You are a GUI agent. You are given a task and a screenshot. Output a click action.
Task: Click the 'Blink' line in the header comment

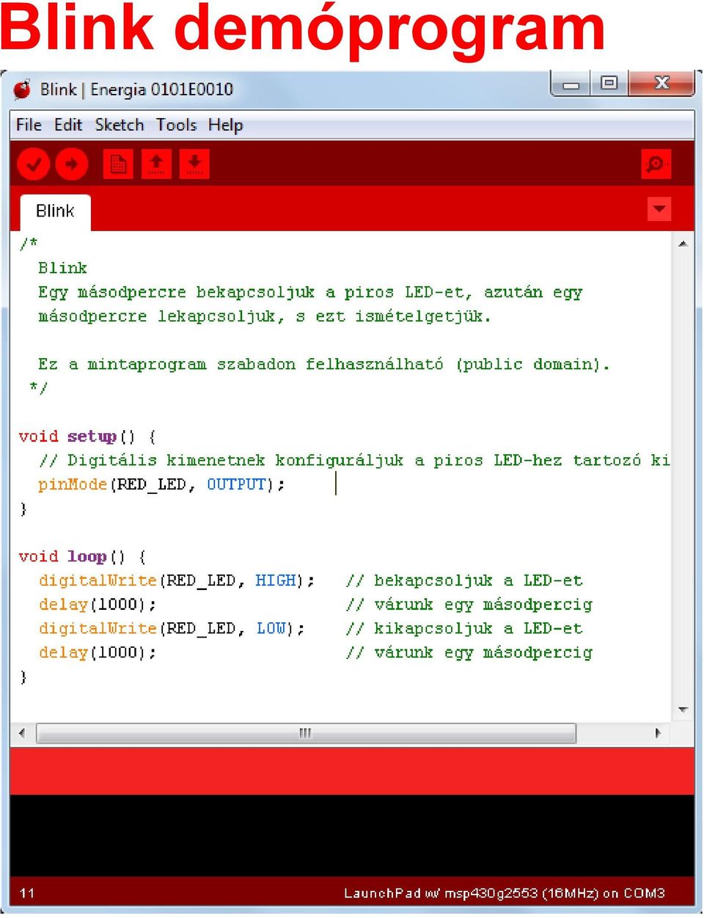click(x=62, y=268)
